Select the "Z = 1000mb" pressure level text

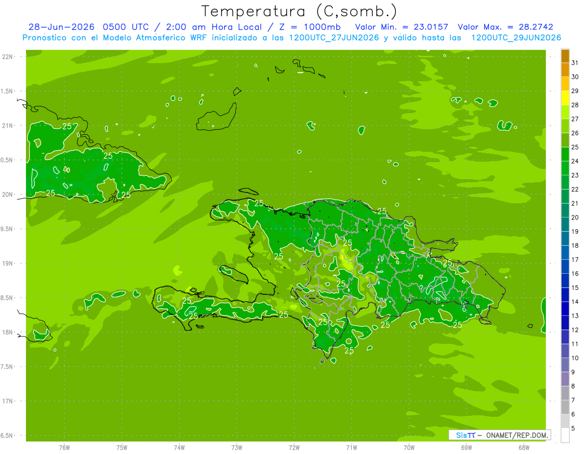[310, 27]
